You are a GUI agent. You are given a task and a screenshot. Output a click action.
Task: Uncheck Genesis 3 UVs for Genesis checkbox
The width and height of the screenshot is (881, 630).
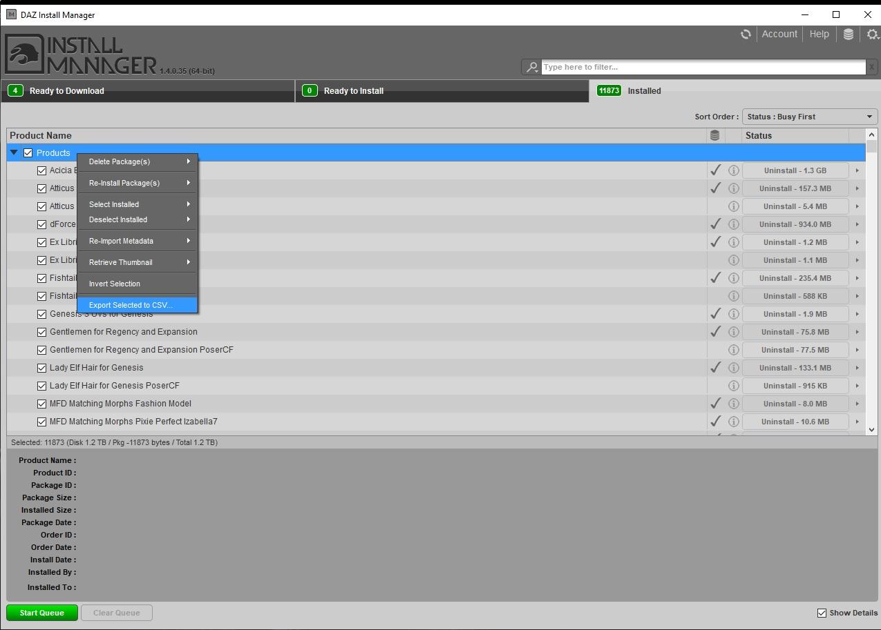(41, 314)
